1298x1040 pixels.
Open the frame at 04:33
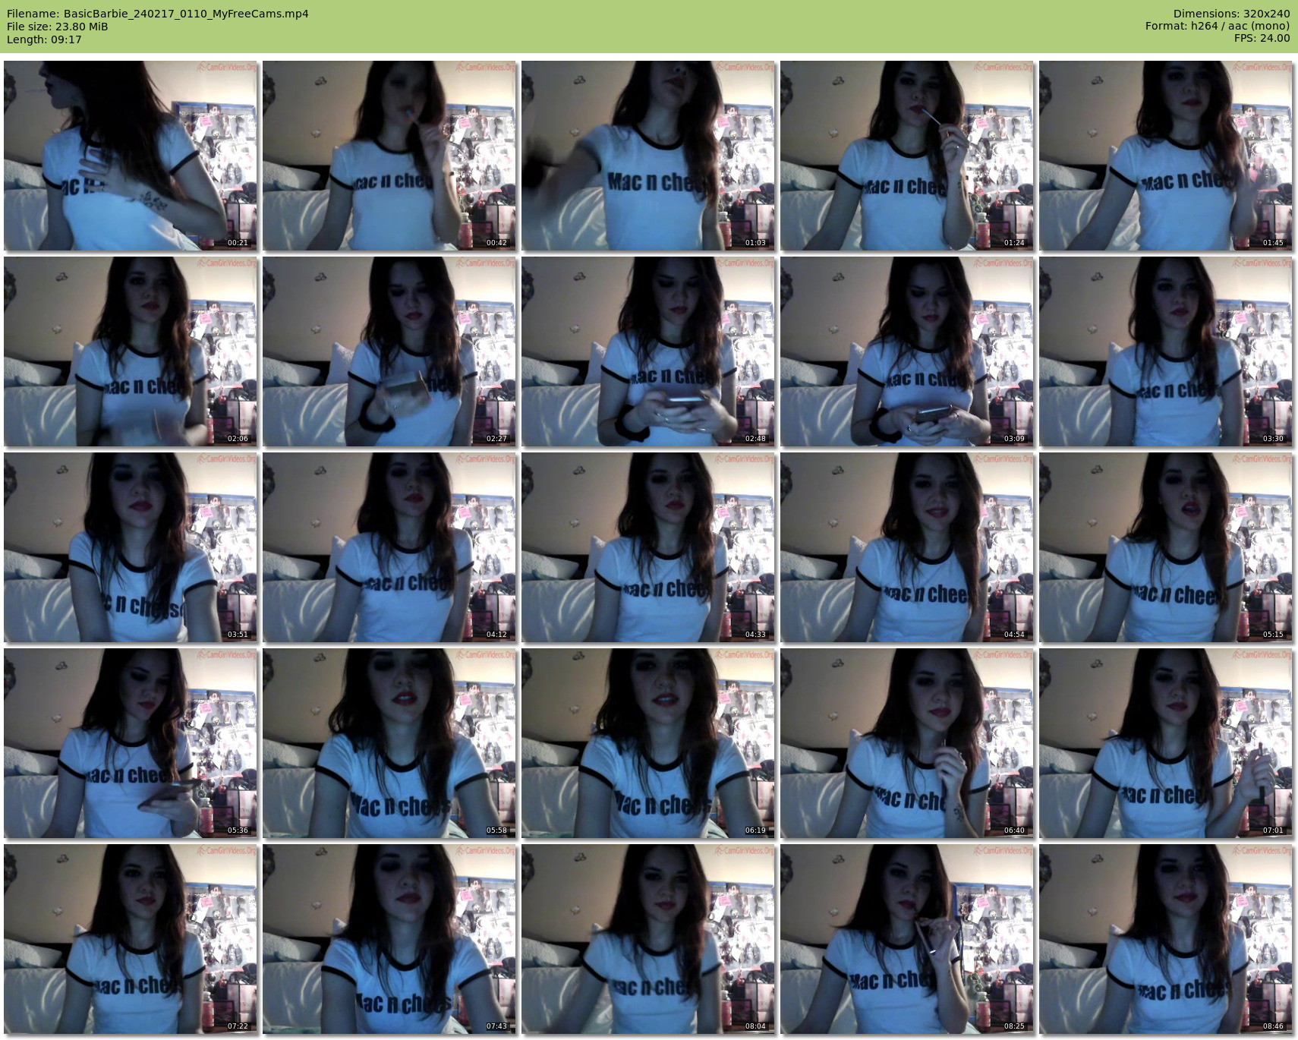pyautogui.click(x=648, y=547)
